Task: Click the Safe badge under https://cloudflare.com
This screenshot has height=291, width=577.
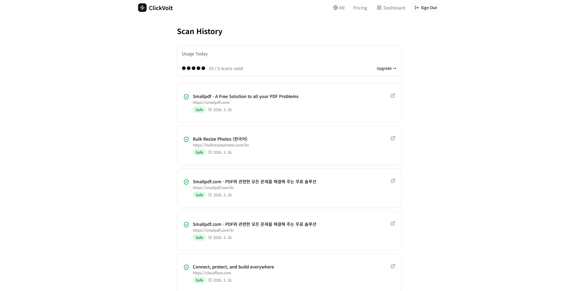Action: [x=199, y=280]
